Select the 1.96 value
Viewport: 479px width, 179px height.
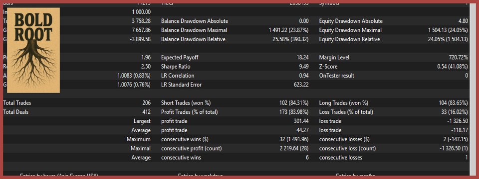click(x=146, y=58)
